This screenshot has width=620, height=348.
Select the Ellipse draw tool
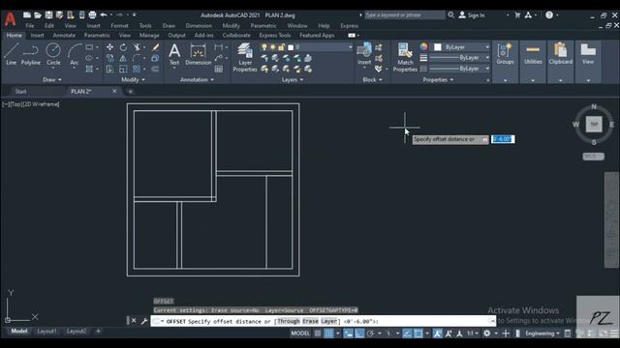coord(89,58)
